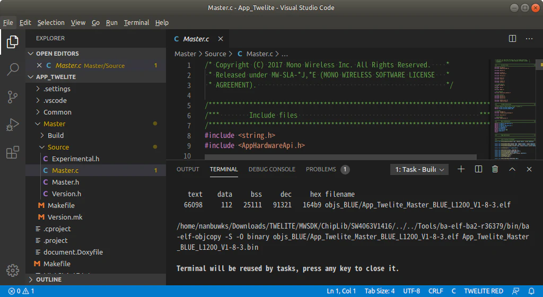Collapse the APP_TWELITE folder section

[95, 77]
